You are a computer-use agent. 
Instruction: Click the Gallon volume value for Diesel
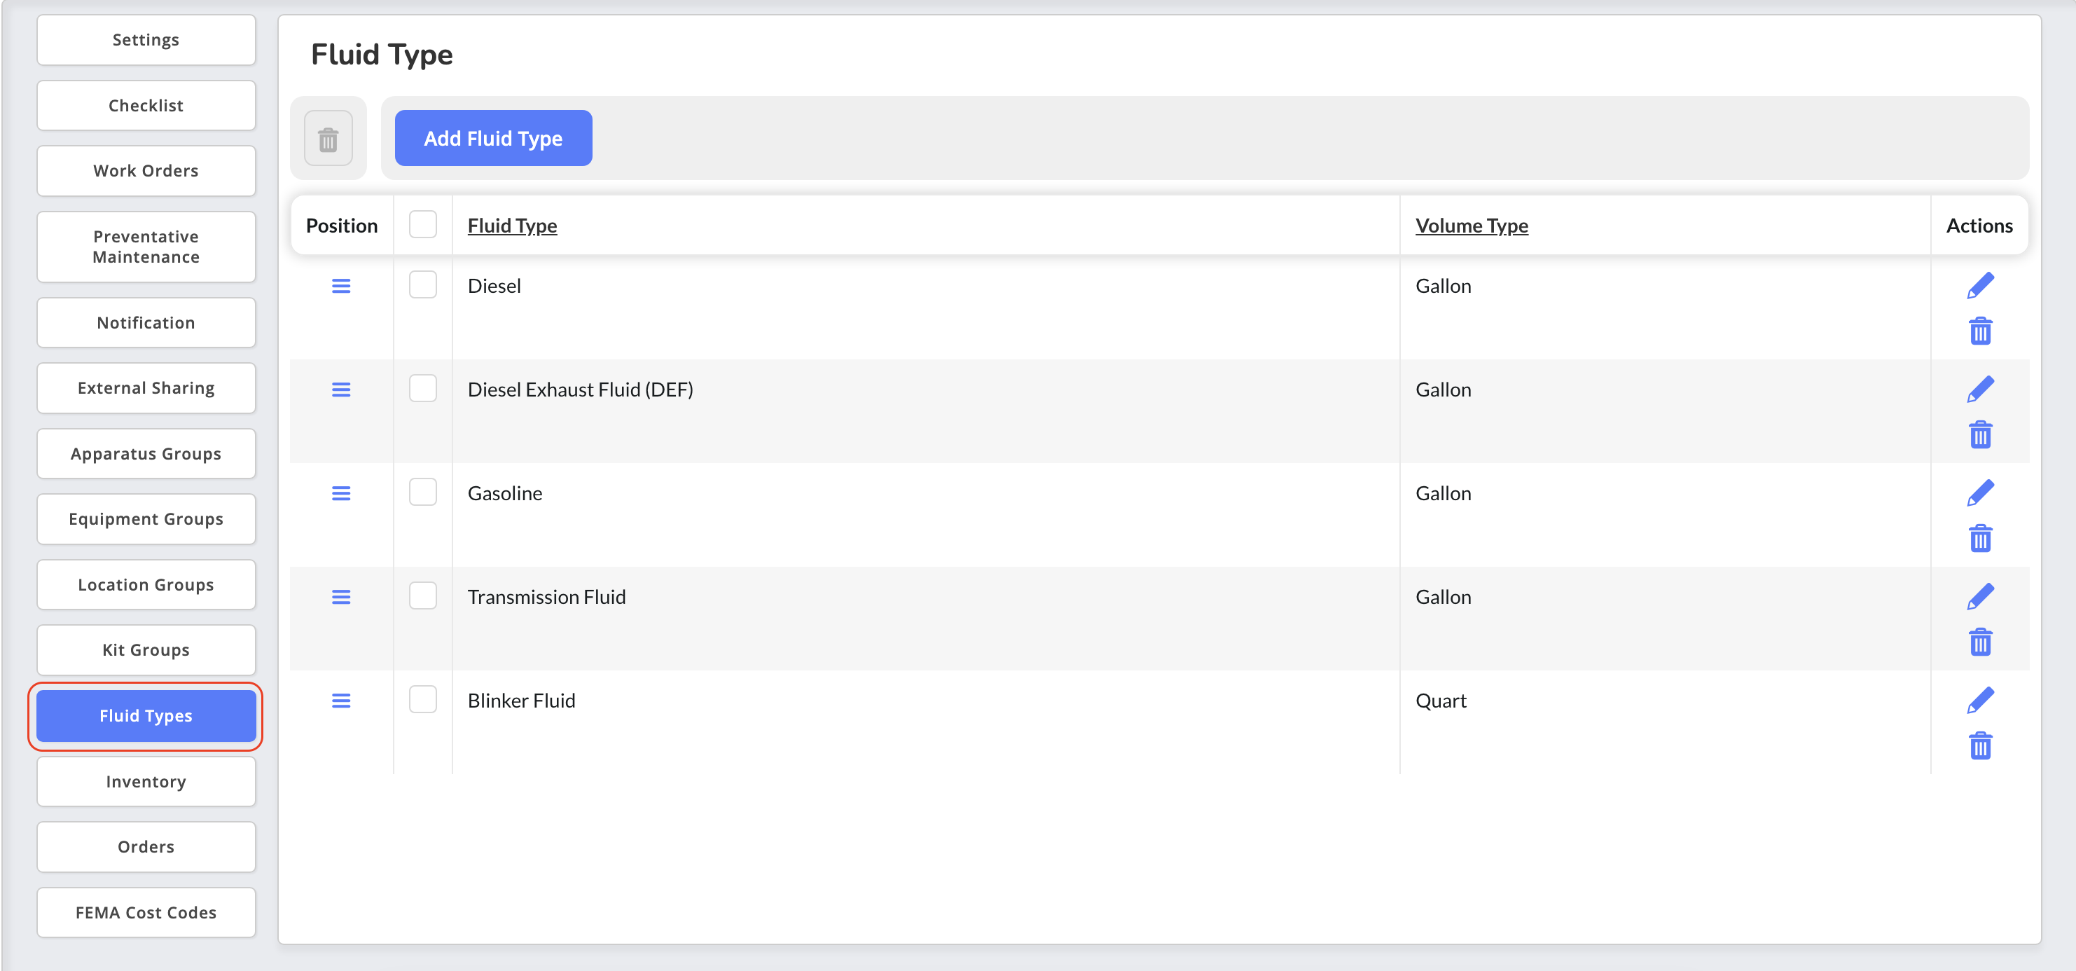coord(1444,286)
